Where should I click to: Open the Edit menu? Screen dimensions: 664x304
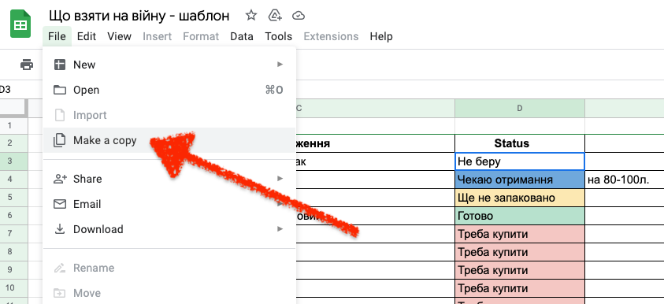87,36
